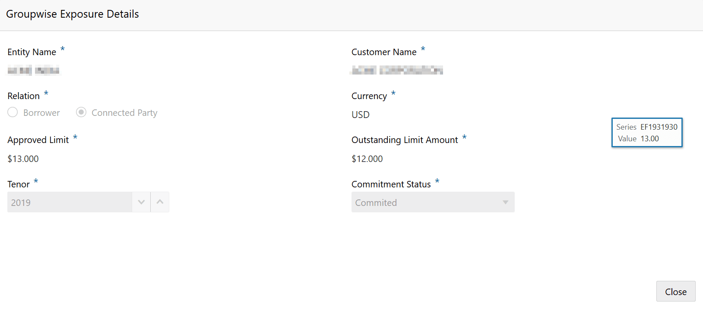Click the Entity Name label
Screen dimensions: 703x311
(x=32, y=52)
